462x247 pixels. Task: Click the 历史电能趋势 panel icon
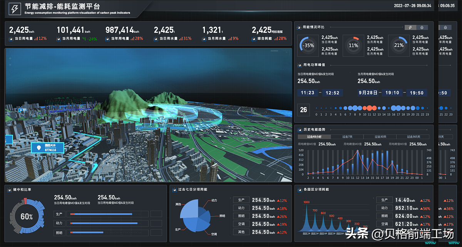point(300,129)
